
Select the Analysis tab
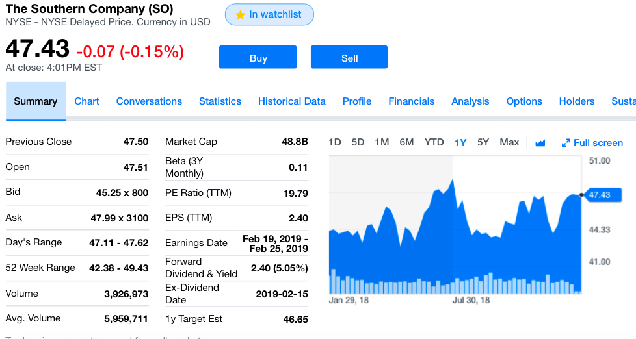pos(470,101)
